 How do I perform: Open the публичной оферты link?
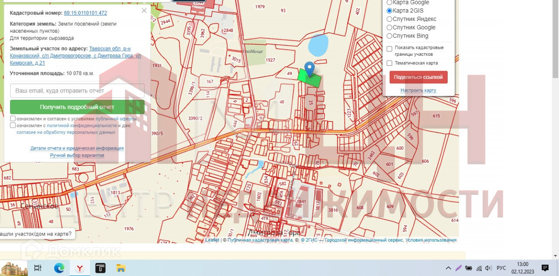pyautogui.click(x=116, y=119)
